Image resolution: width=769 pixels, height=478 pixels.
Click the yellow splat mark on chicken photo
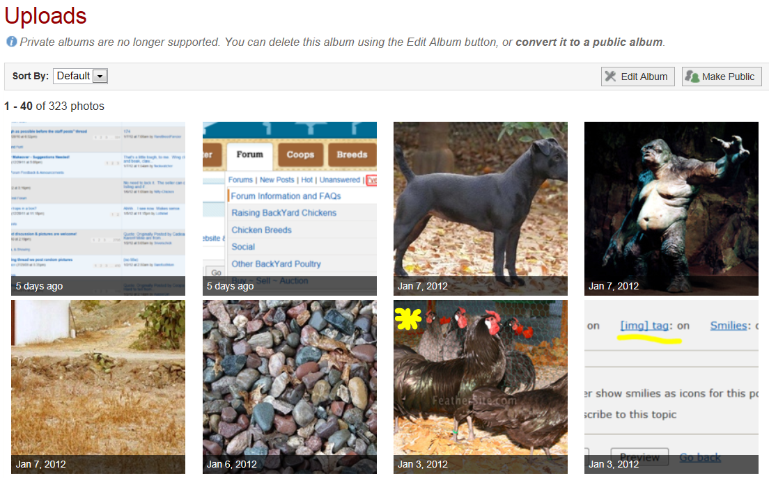point(407,319)
